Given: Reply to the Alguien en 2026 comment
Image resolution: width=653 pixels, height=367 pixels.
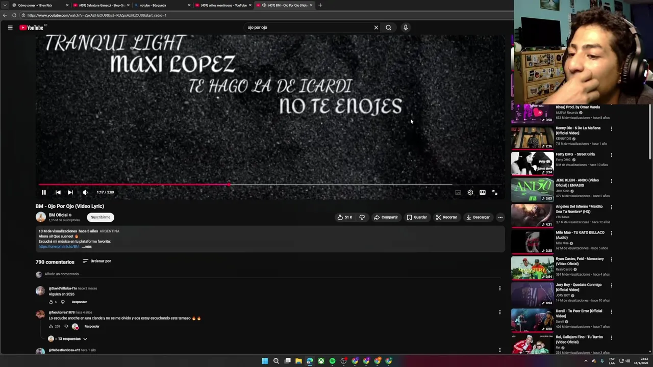Looking at the screenshot, I should (x=79, y=302).
